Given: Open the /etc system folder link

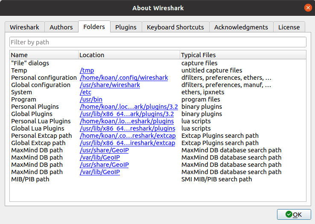Looking at the screenshot, I should point(85,92).
